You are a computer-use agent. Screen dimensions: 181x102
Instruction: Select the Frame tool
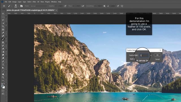point(3,29)
